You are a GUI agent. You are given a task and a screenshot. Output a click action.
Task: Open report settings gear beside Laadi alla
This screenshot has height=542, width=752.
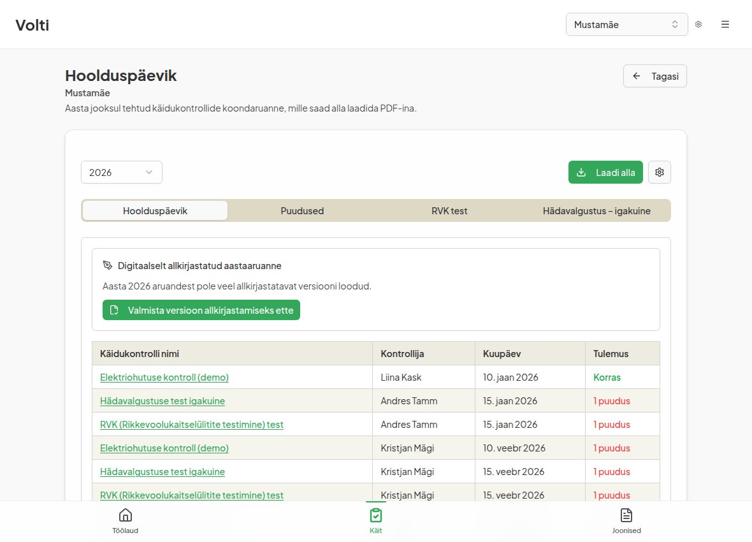(660, 172)
